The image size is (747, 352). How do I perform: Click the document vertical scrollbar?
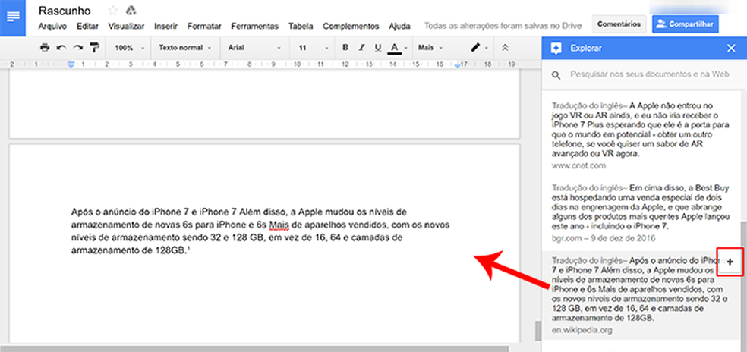tap(537, 329)
